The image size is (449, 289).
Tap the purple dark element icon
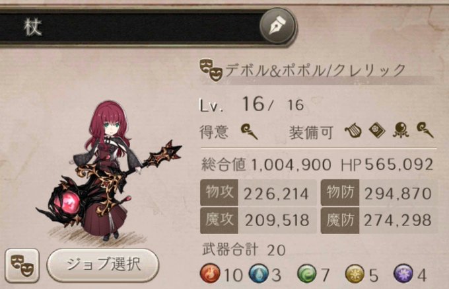(403, 274)
